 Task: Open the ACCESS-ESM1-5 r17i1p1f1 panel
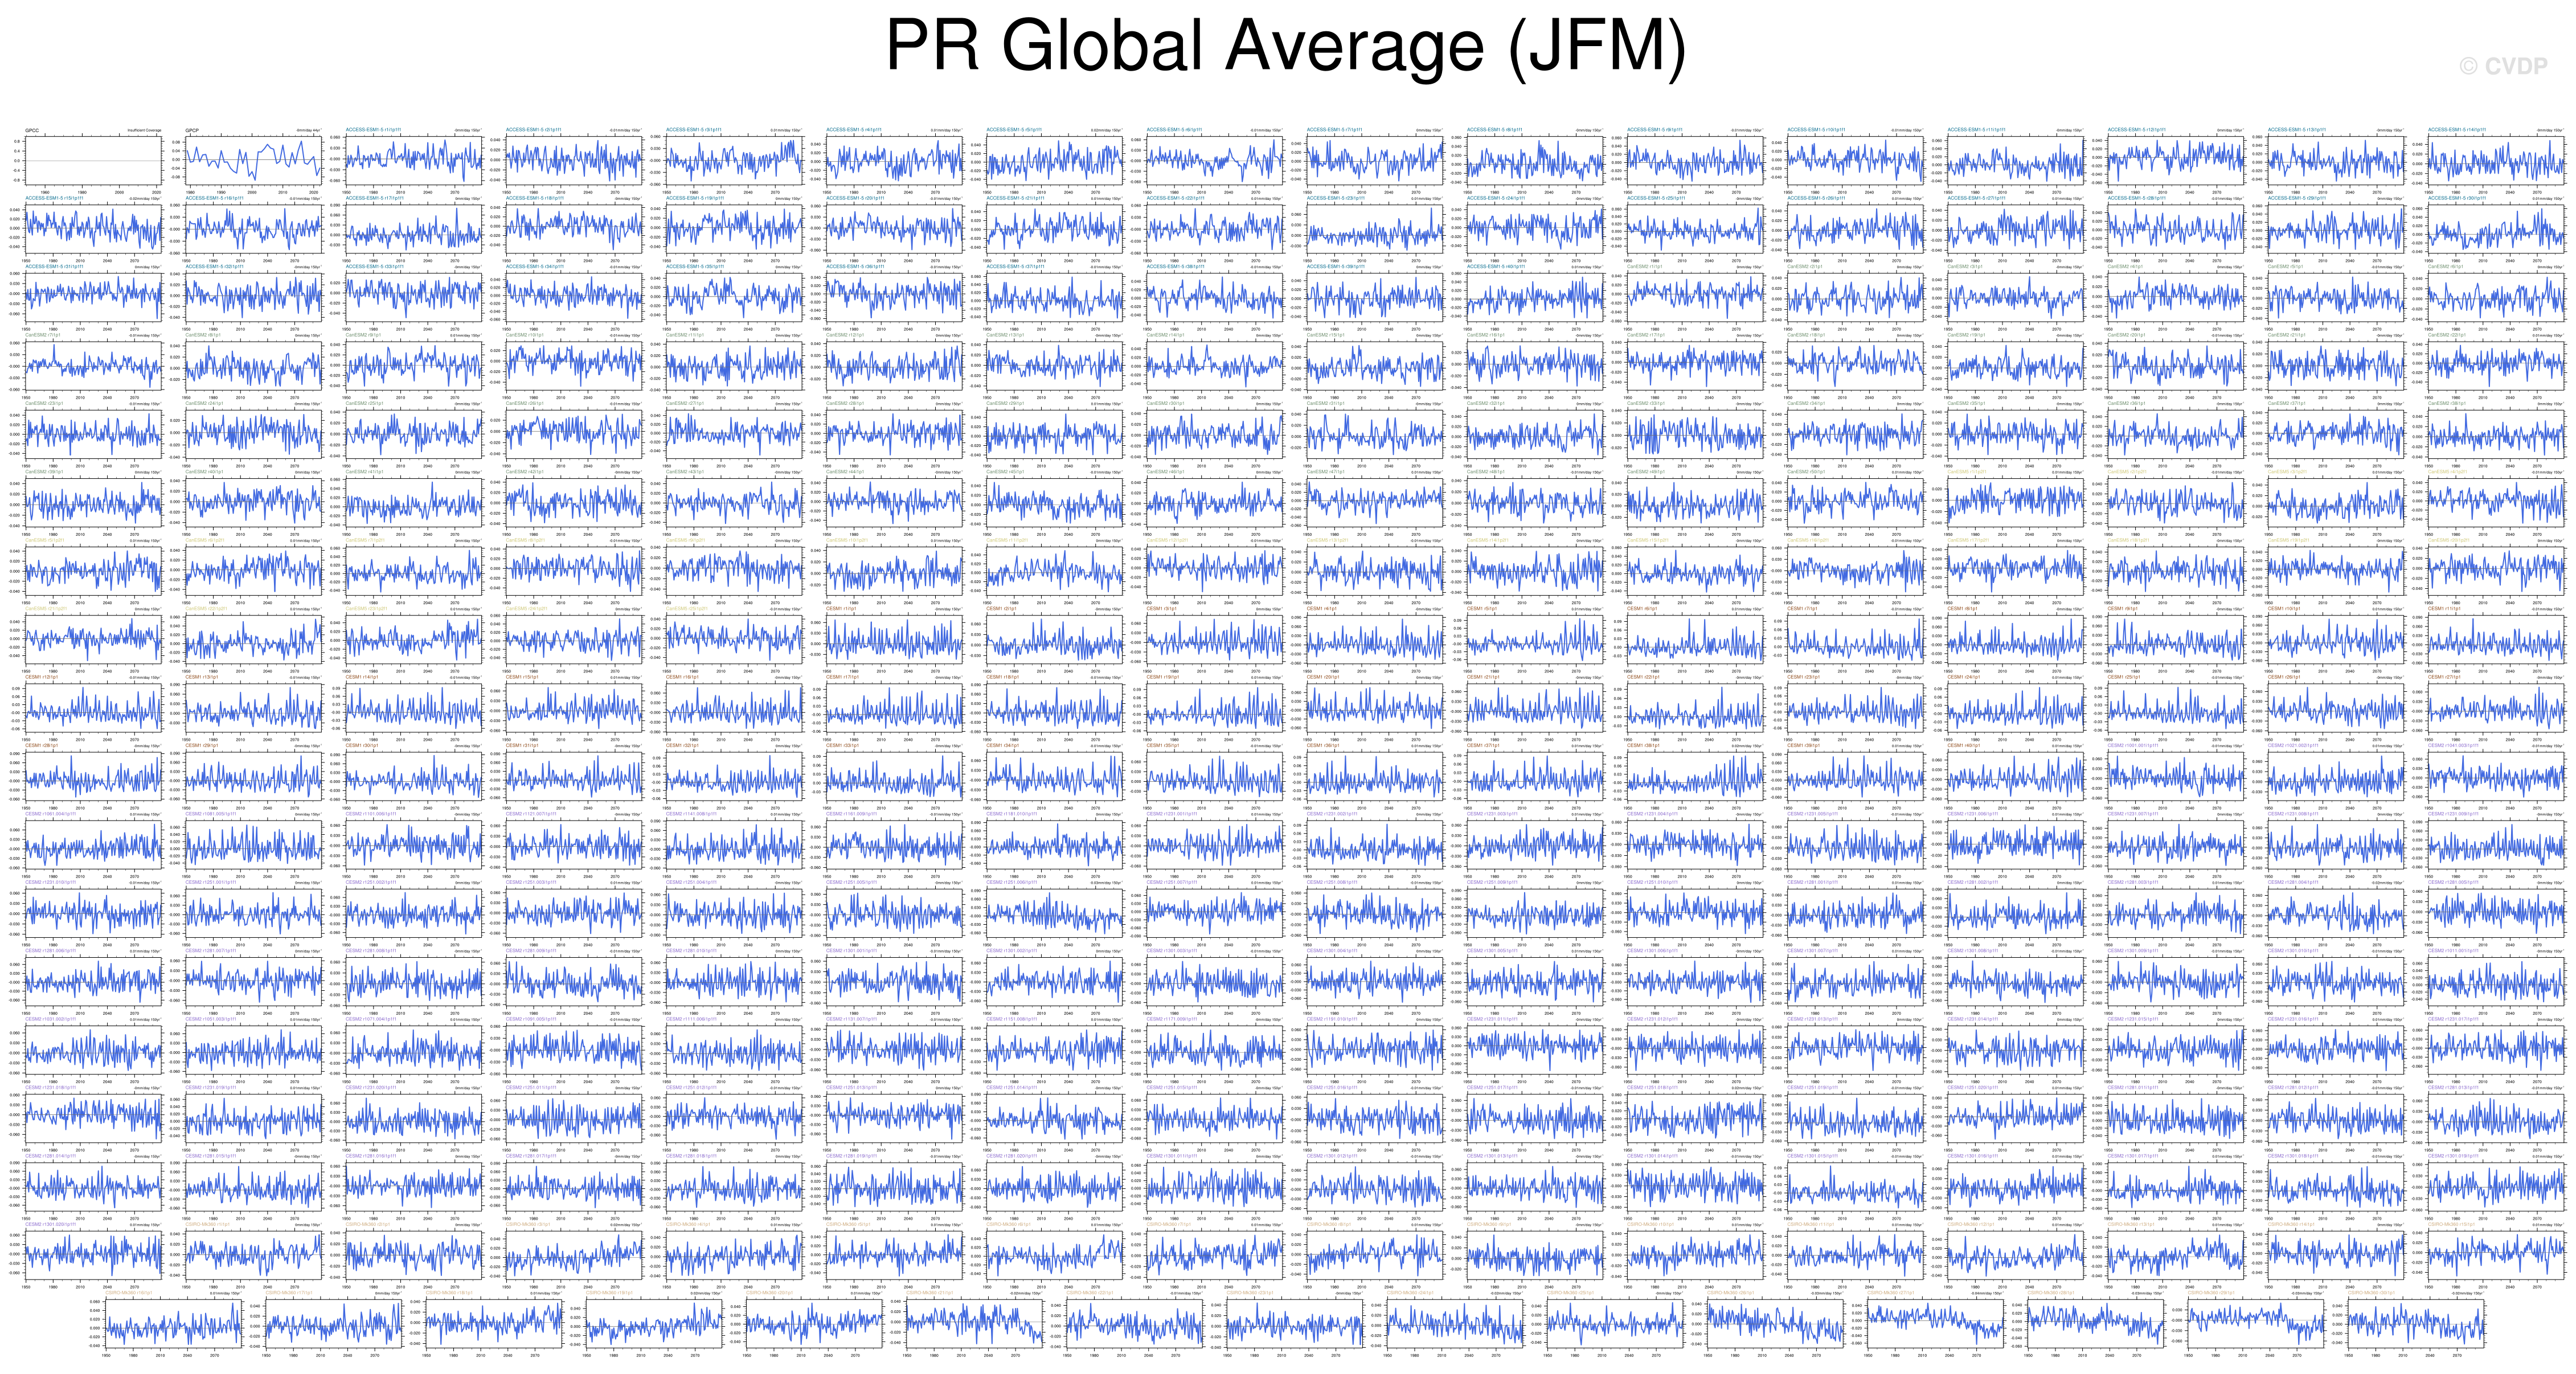pos(413,228)
